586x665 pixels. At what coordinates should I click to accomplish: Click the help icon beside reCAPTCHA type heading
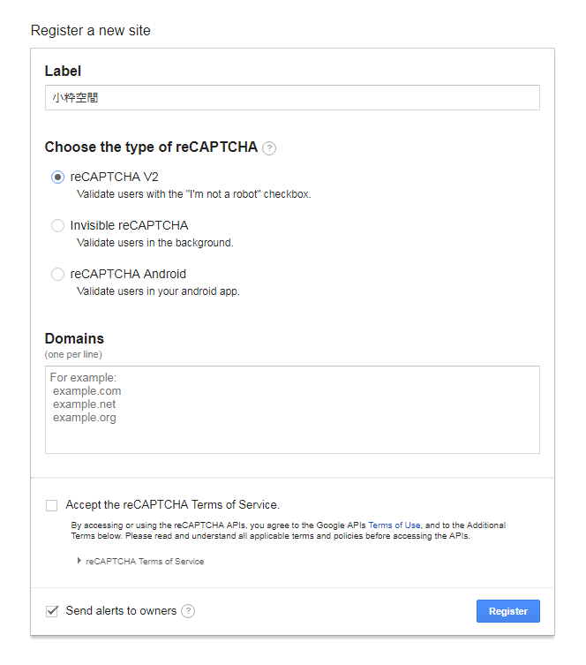[269, 148]
